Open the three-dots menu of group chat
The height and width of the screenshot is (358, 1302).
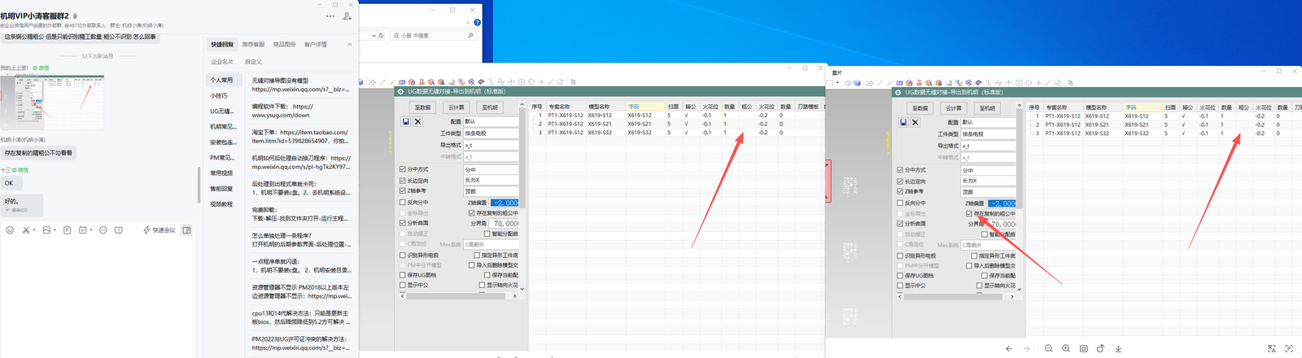[330, 15]
